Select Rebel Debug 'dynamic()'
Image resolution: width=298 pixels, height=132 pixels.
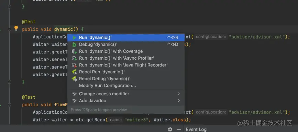pos(126,79)
